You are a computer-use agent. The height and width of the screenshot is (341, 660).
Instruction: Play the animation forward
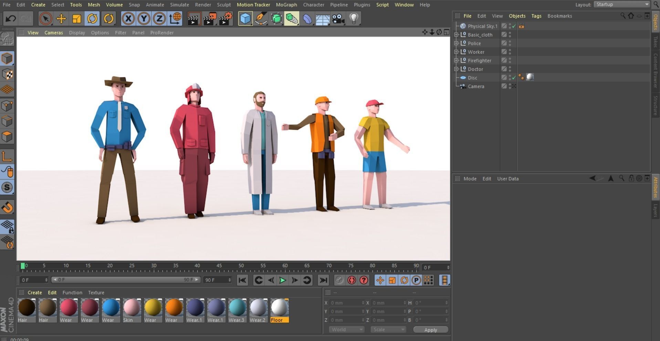coord(282,280)
